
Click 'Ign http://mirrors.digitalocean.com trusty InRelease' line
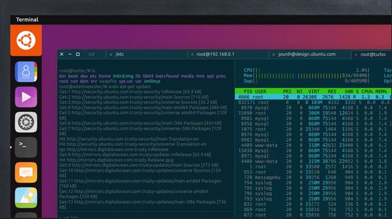114,150
